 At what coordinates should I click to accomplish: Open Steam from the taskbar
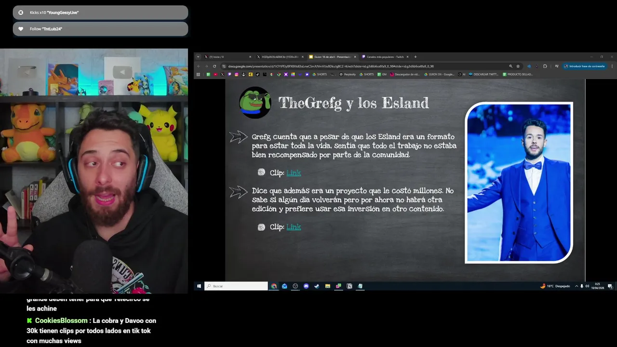click(x=317, y=286)
